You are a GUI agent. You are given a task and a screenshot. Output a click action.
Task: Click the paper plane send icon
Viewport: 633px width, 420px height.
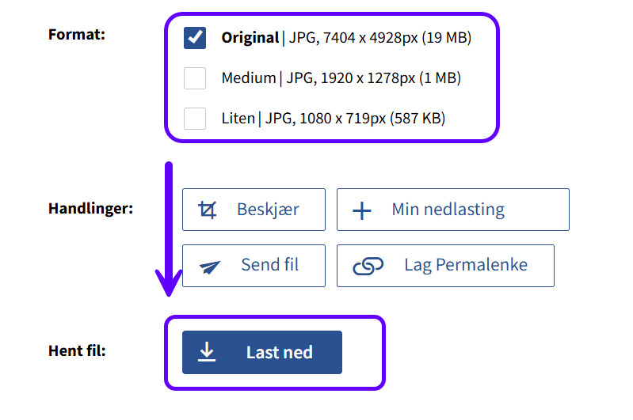(x=210, y=266)
